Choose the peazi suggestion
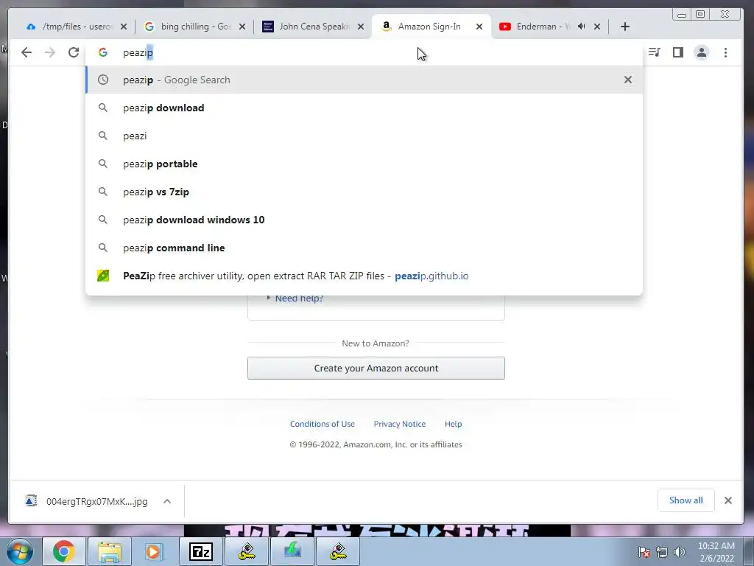754x566 pixels. tap(364, 136)
